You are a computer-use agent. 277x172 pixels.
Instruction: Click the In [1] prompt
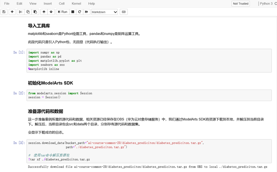coord(19,52)
